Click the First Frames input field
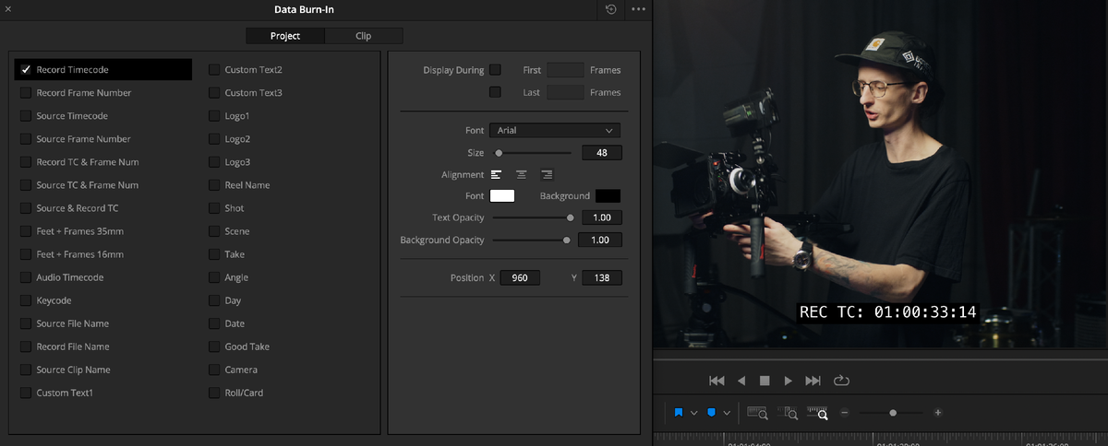The width and height of the screenshot is (1108, 446). click(x=565, y=70)
